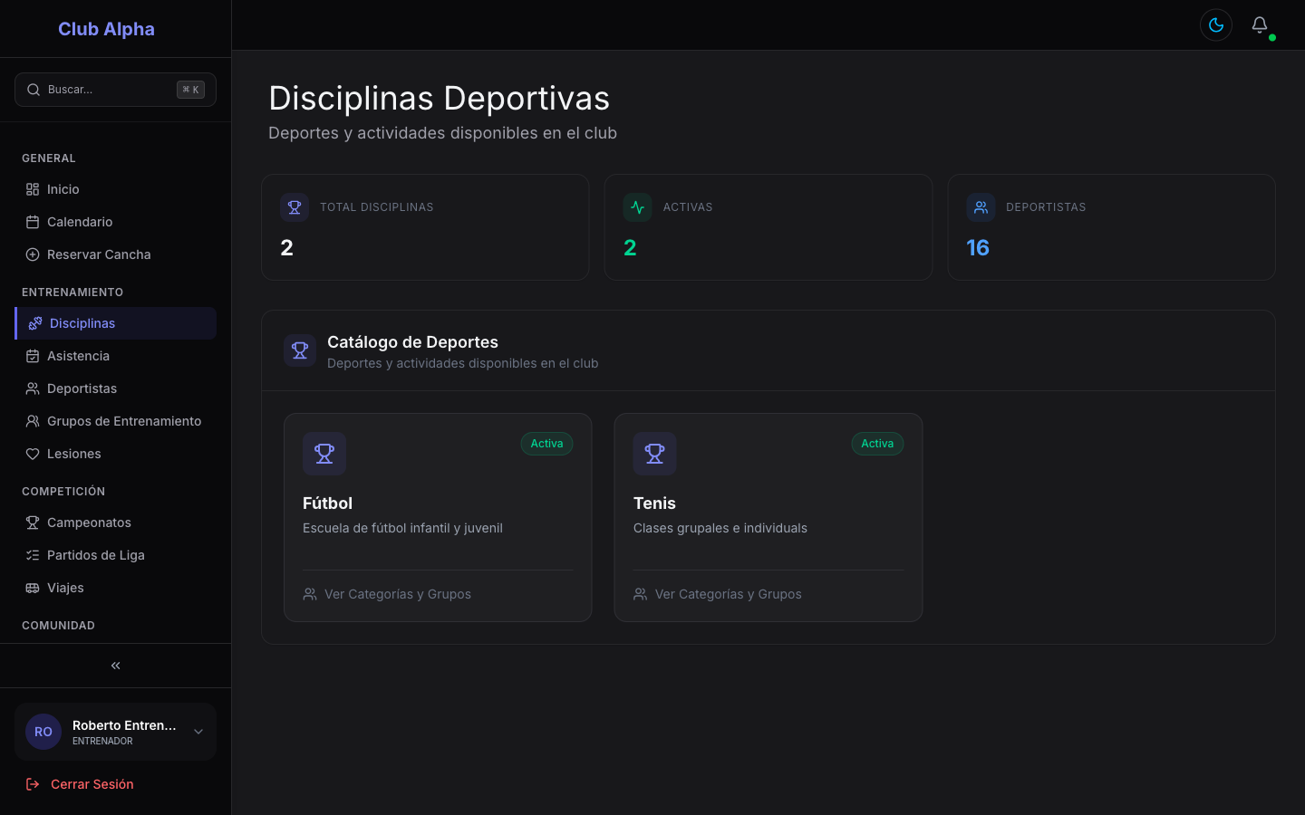
Task: Click 'Escuela de fútbol infantil y juvenil' text
Action: click(402, 528)
